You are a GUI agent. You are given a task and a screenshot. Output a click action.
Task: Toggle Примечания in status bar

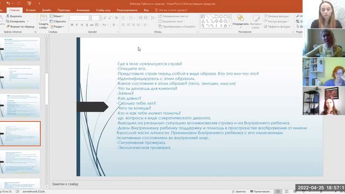(x=260, y=192)
